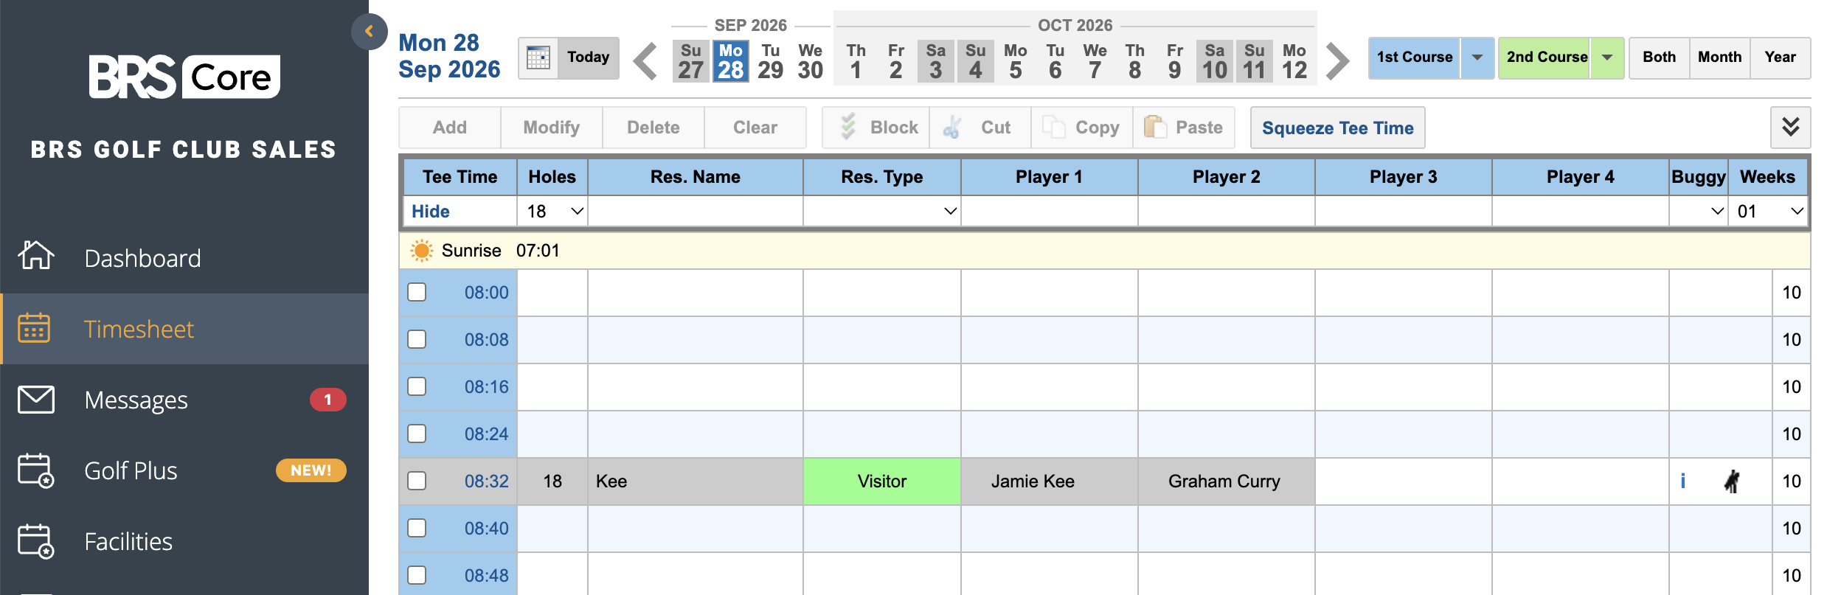Screen dimensions: 1827x595
Task: Expand options with double-chevron down icon
Action: pos(1791,128)
